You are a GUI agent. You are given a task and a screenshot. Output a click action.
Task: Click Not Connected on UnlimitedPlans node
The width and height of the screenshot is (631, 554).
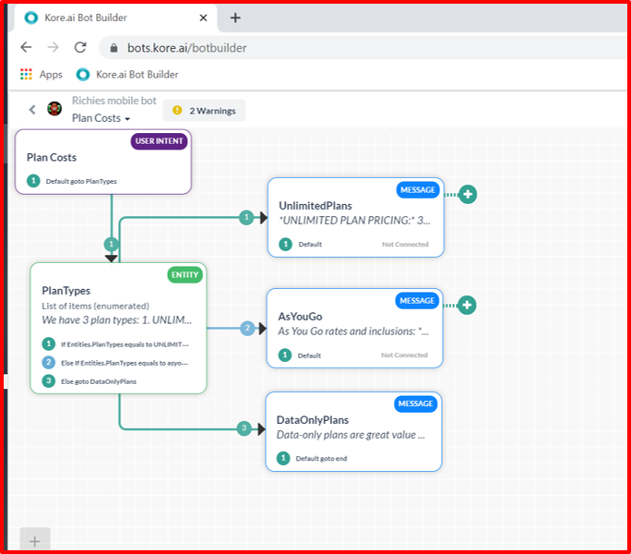click(x=405, y=244)
